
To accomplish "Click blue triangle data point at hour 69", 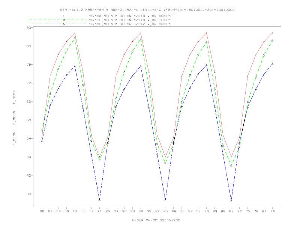I will [x=231, y=201].
